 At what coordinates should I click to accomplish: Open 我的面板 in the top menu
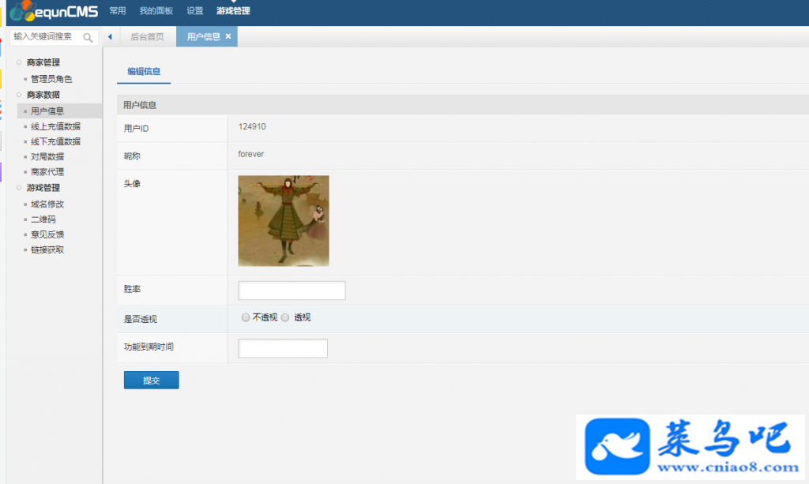pos(156,11)
